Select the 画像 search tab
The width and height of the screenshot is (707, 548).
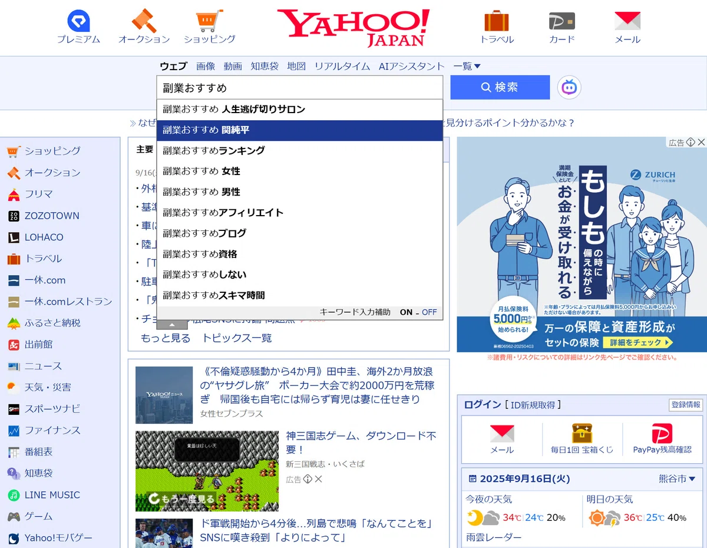(206, 66)
